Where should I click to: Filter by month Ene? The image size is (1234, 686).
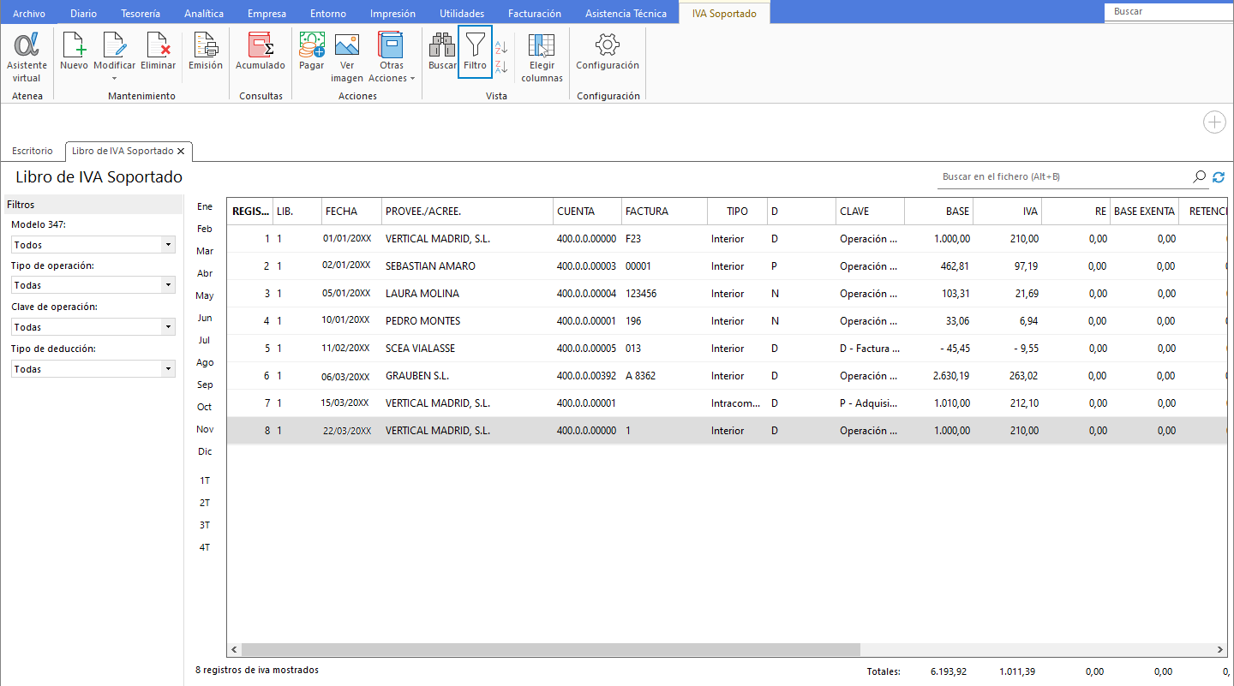[x=205, y=206]
